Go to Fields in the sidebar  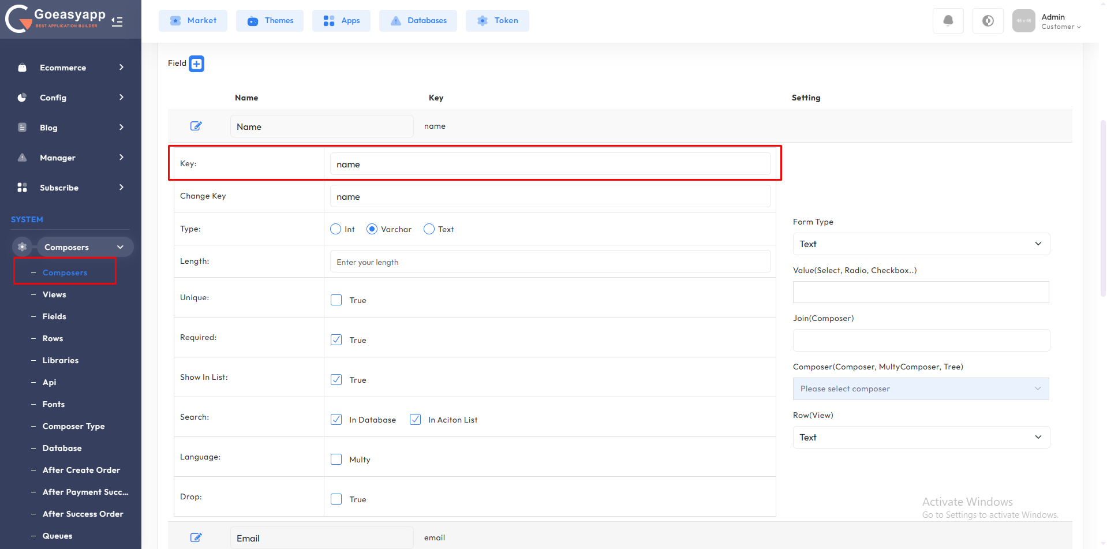click(54, 316)
